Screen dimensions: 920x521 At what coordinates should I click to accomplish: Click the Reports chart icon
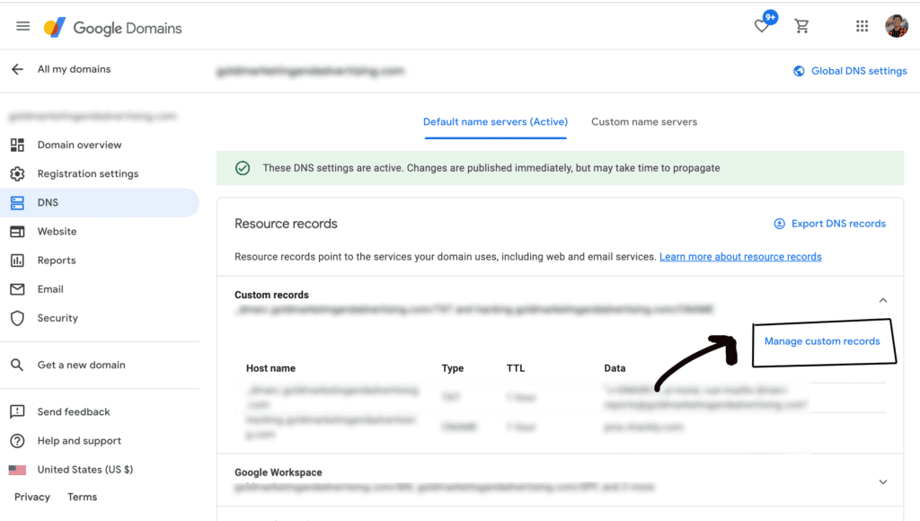[18, 260]
